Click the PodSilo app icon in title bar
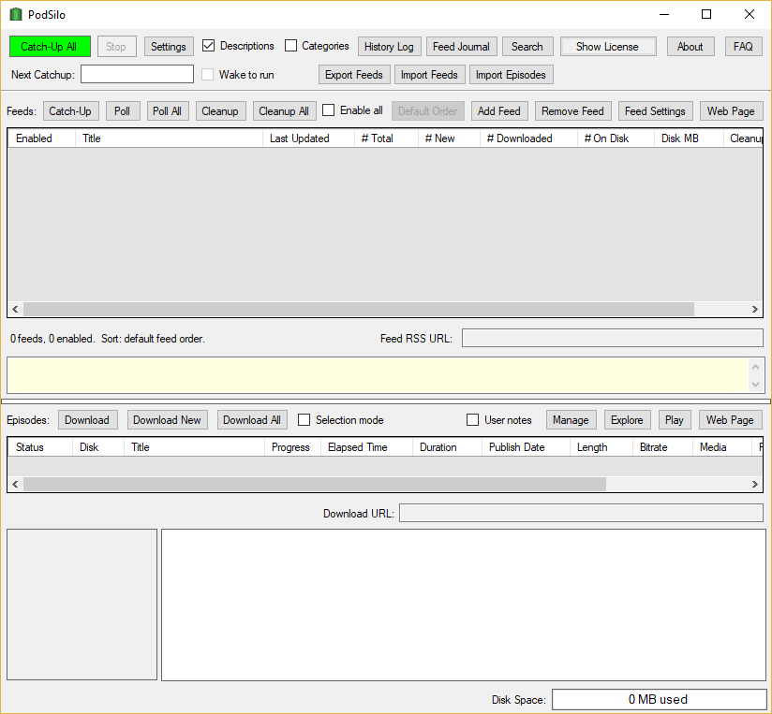This screenshot has width=772, height=714. 15,15
